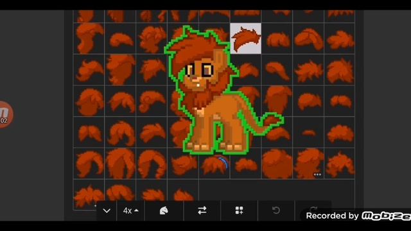The image size is (411, 231).
Task: Open the three-dots overflow on the mane grid
Action: coord(317,175)
